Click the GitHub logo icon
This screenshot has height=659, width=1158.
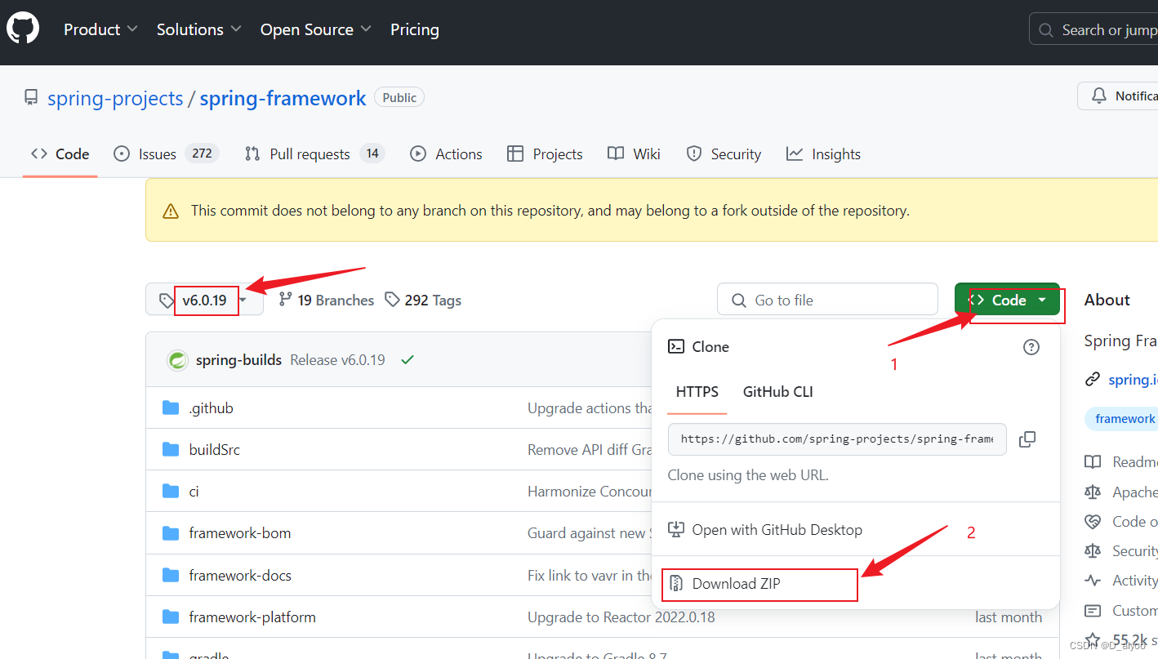click(22, 28)
